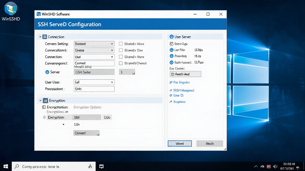Click the arrow icon beside Sepplioes
Viewport: 305px width, 171px height.
click(171, 102)
